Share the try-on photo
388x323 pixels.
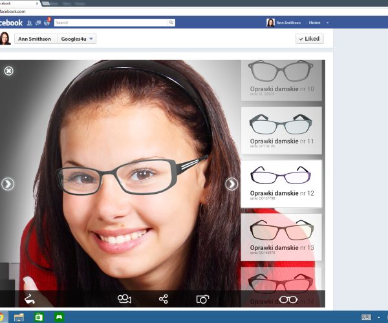(x=164, y=299)
